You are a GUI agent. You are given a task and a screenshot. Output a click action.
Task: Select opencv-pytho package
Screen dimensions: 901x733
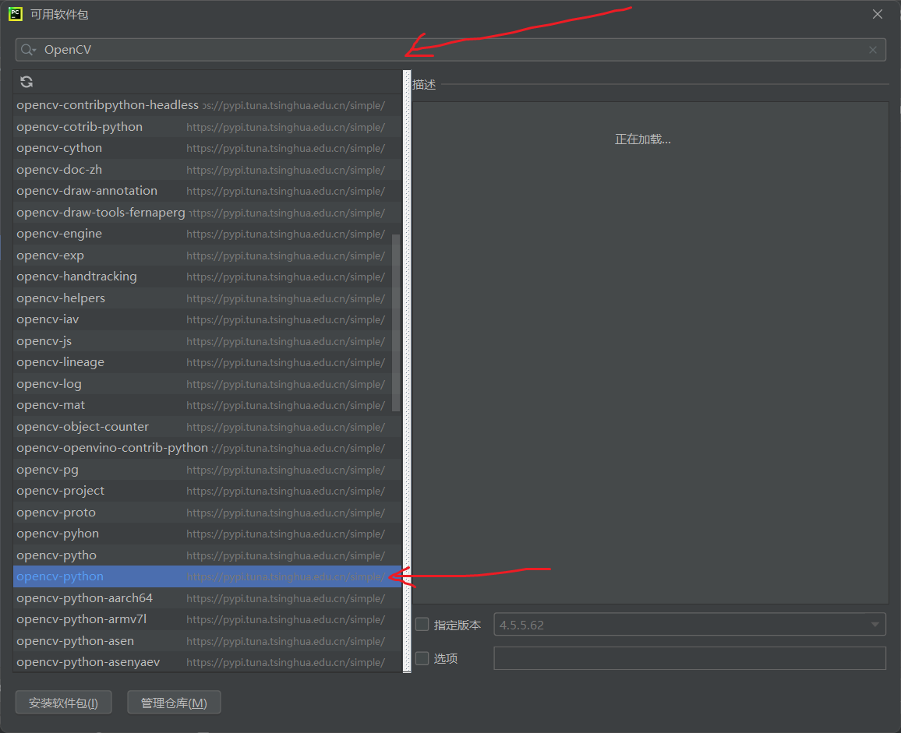pyautogui.click(x=207, y=555)
